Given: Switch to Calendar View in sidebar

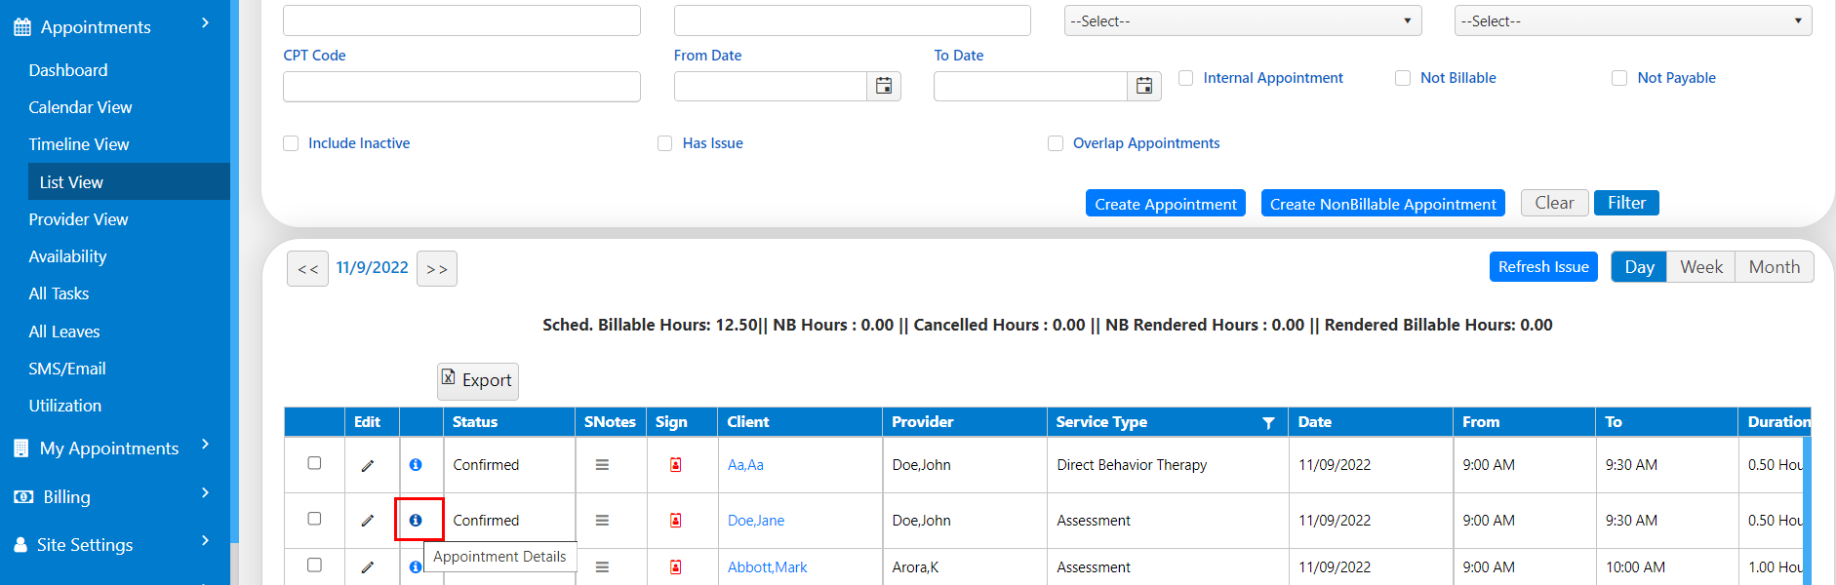Looking at the screenshot, I should 80,107.
